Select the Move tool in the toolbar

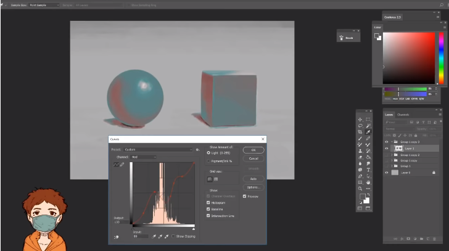[360, 119]
